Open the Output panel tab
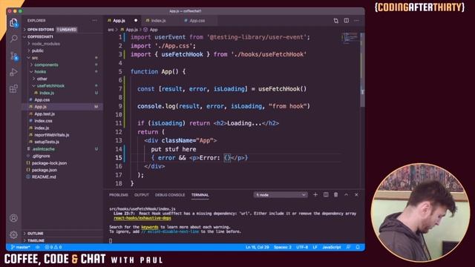Screen dimensions: 475x267 click(x=142, y=195)
